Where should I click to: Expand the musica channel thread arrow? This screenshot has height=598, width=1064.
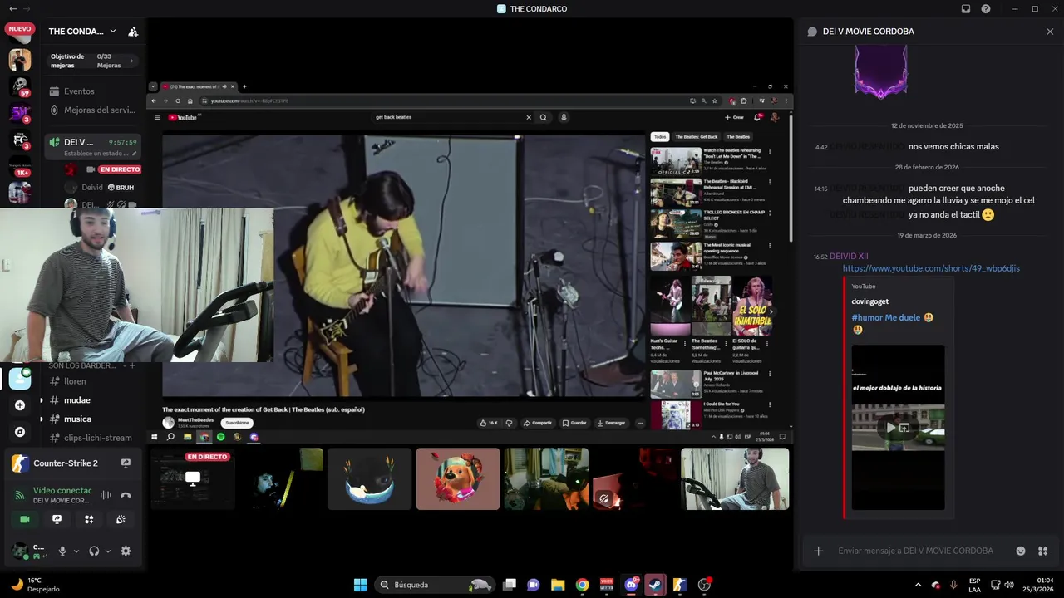click(41, 419)
